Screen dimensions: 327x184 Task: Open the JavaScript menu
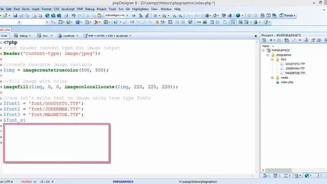pos(68,9)
